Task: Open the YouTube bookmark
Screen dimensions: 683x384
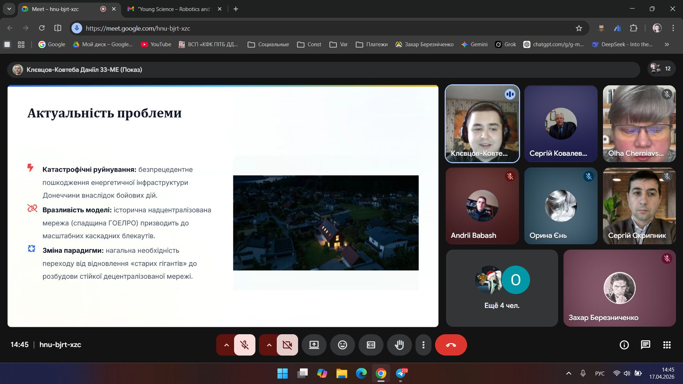Action: point(156,44)
